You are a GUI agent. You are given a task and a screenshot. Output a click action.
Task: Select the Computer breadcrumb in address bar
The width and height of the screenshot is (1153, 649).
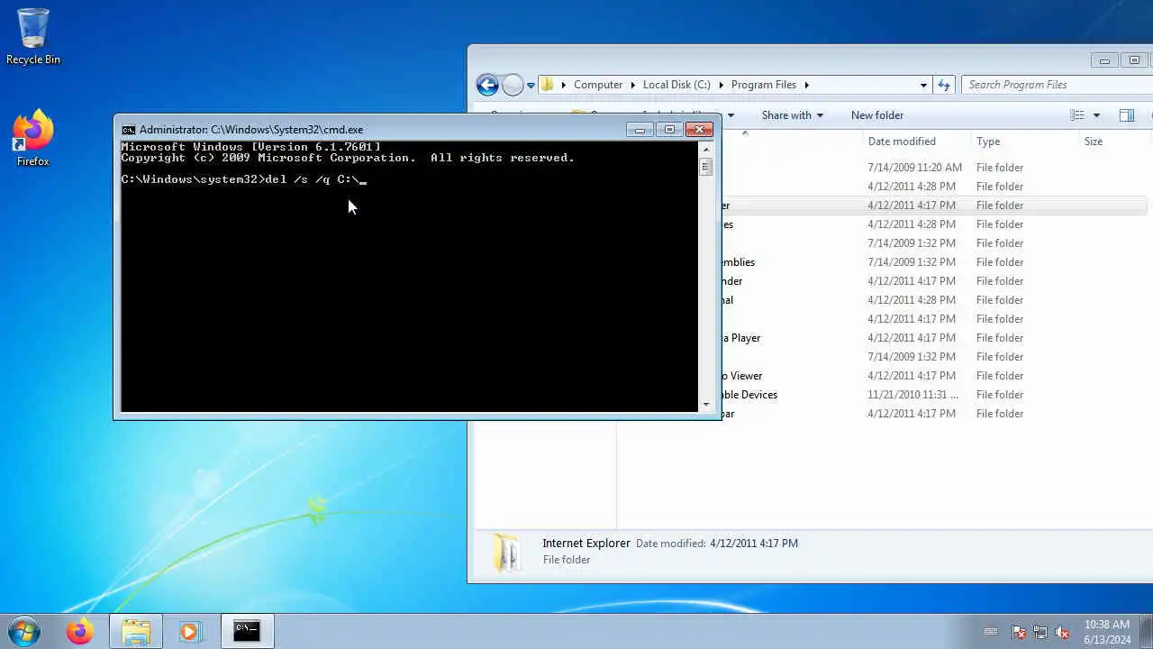tap(598, 85)
